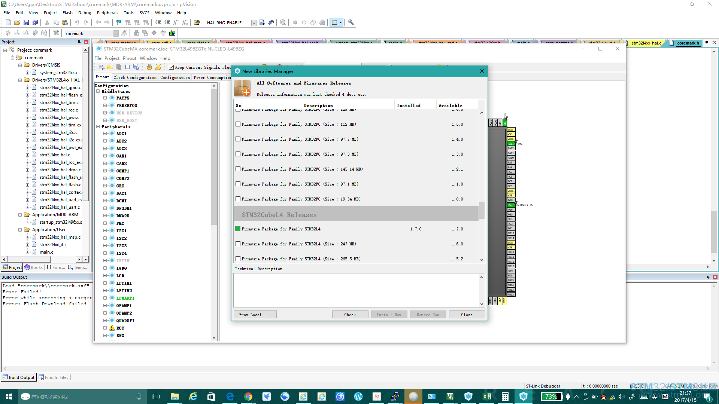Image resolution: width=719 pixels, height=404 pixels.
Task: Click the Load Project folder icon in STM32CubeMX
Action: click(110, 67)
